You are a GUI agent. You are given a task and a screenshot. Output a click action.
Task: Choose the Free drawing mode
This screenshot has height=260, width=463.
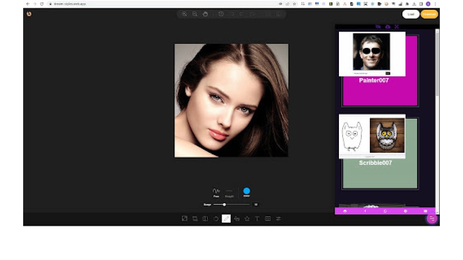point(216,193)
